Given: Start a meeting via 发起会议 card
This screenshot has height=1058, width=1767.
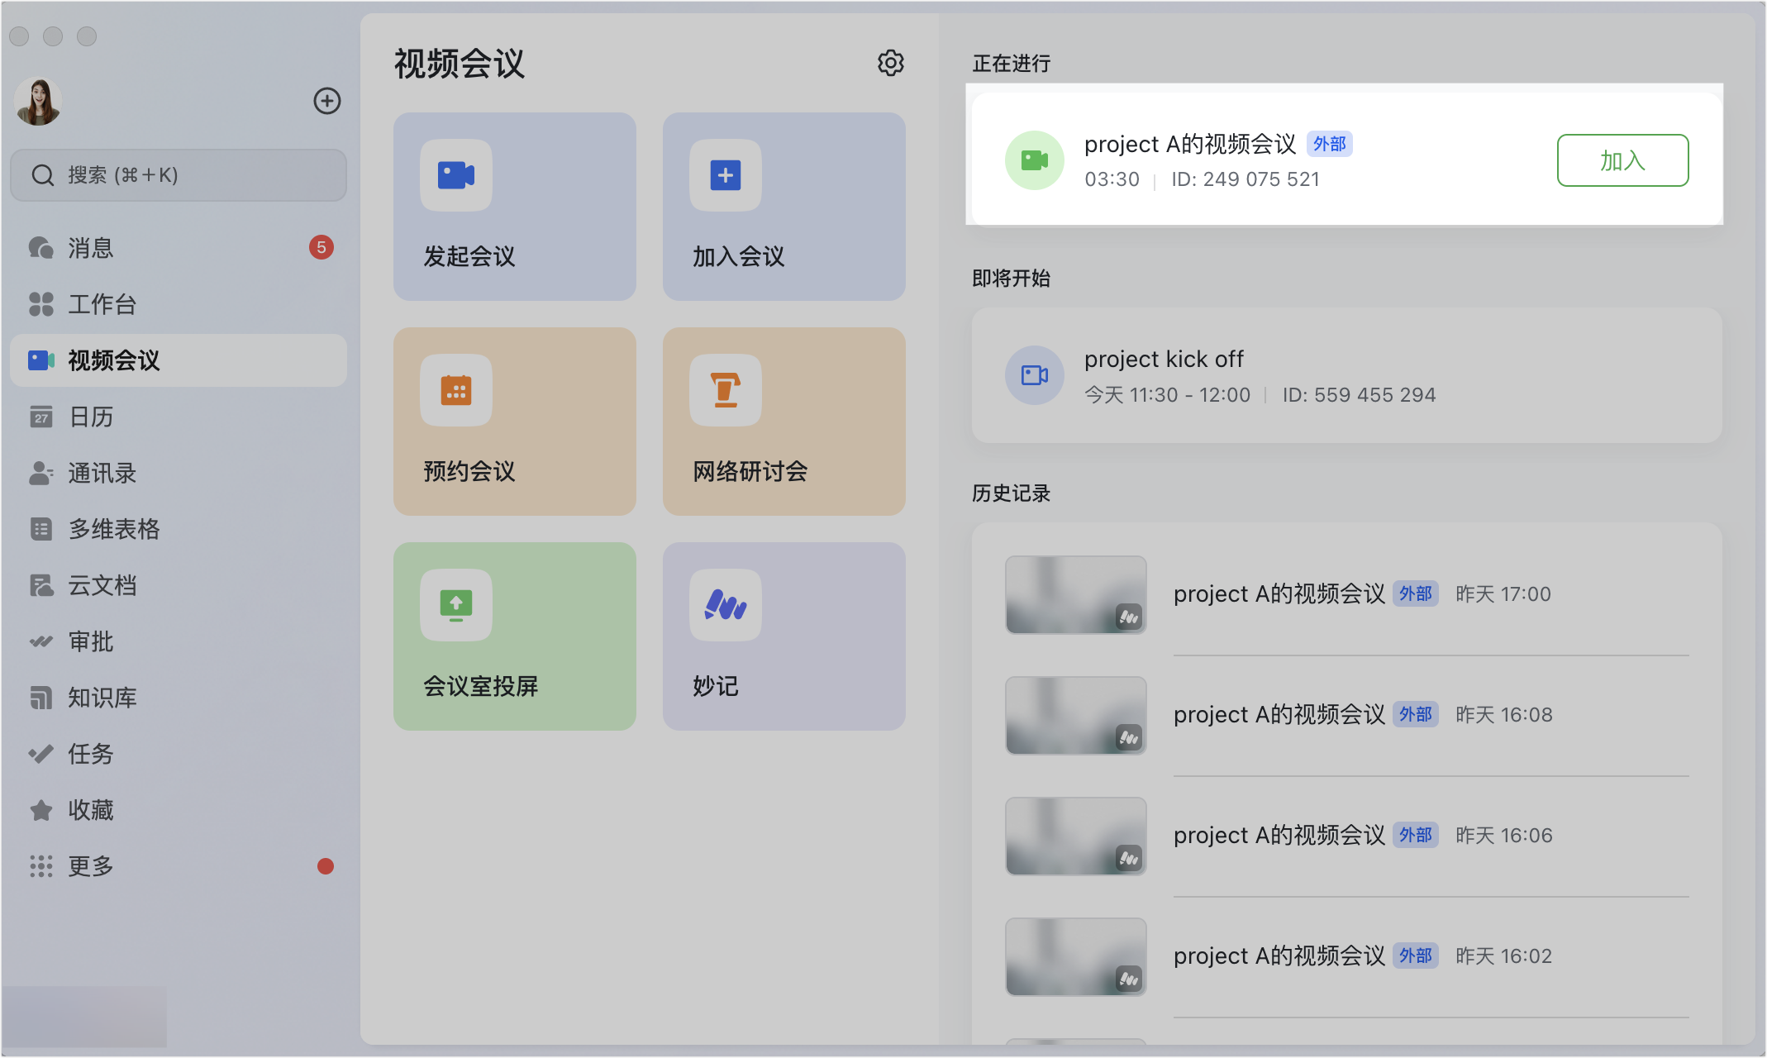Looking at the screenshot, I should [514, 207].
